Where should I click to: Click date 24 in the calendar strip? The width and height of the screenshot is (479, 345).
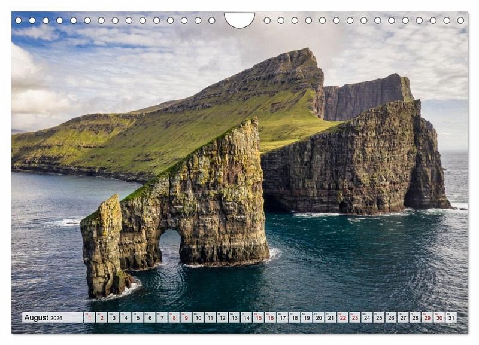pyautogui.click(x=367, y=317)
